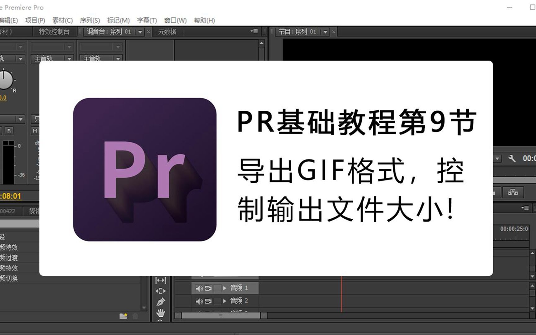
Task: Open the 字幕(T) menu
Action: pyautogui.click(x=147, y=20)
